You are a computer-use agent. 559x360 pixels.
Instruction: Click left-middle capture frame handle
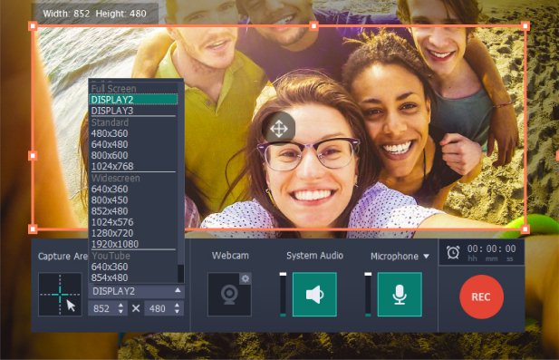coord(33,156)
